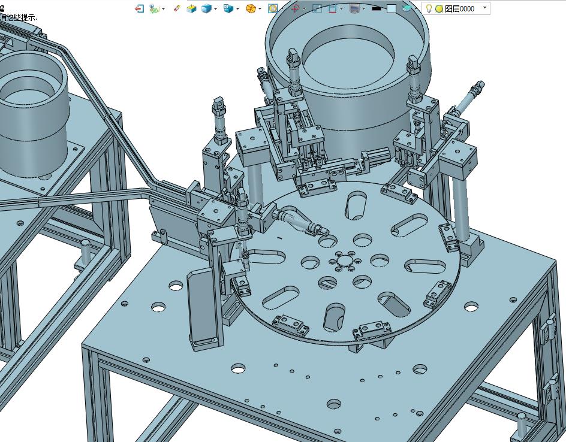Expand the orange polyhedron dropdown arrow
This screenshot has width=566, height=442.
tap(260, 8)
